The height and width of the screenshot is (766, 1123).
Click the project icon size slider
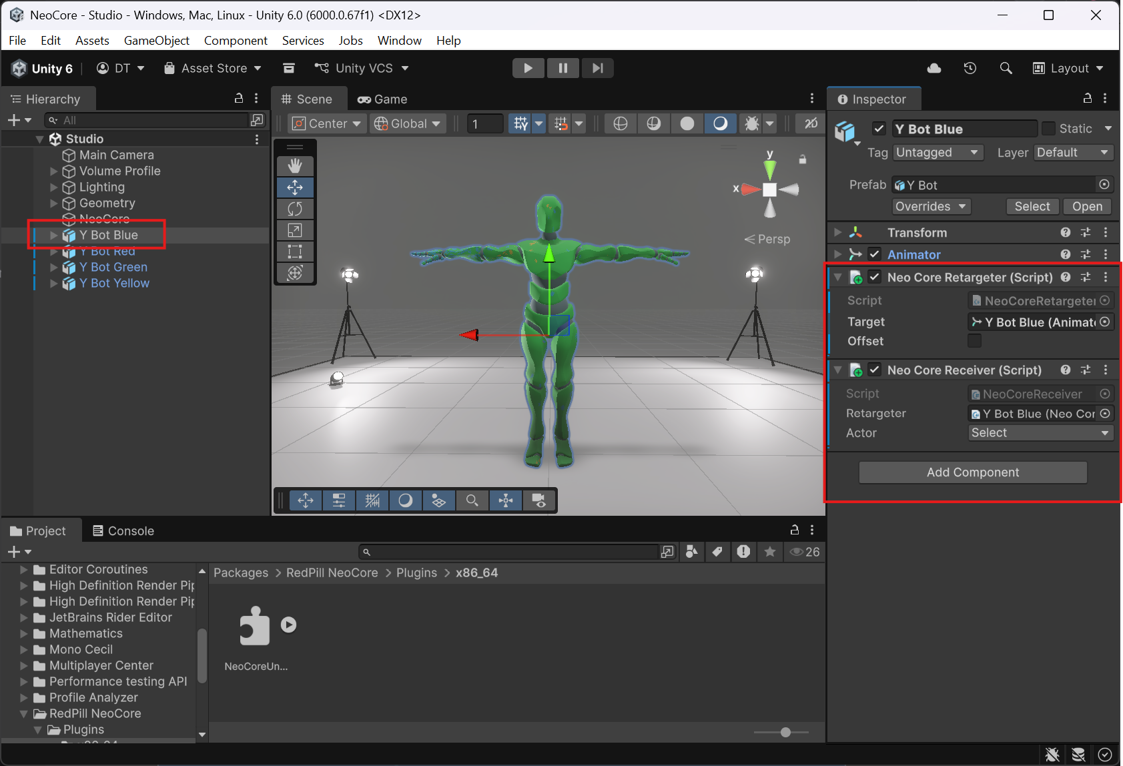[x=785, y=733]
